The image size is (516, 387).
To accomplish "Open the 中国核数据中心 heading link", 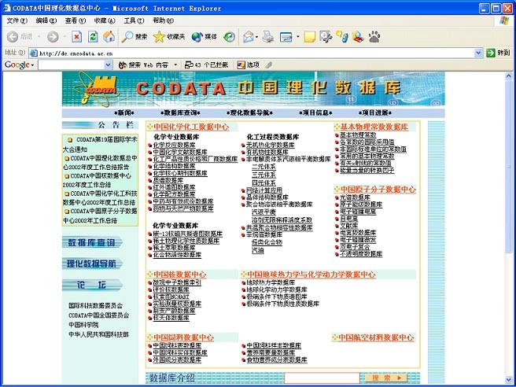I will pos(179,275).
